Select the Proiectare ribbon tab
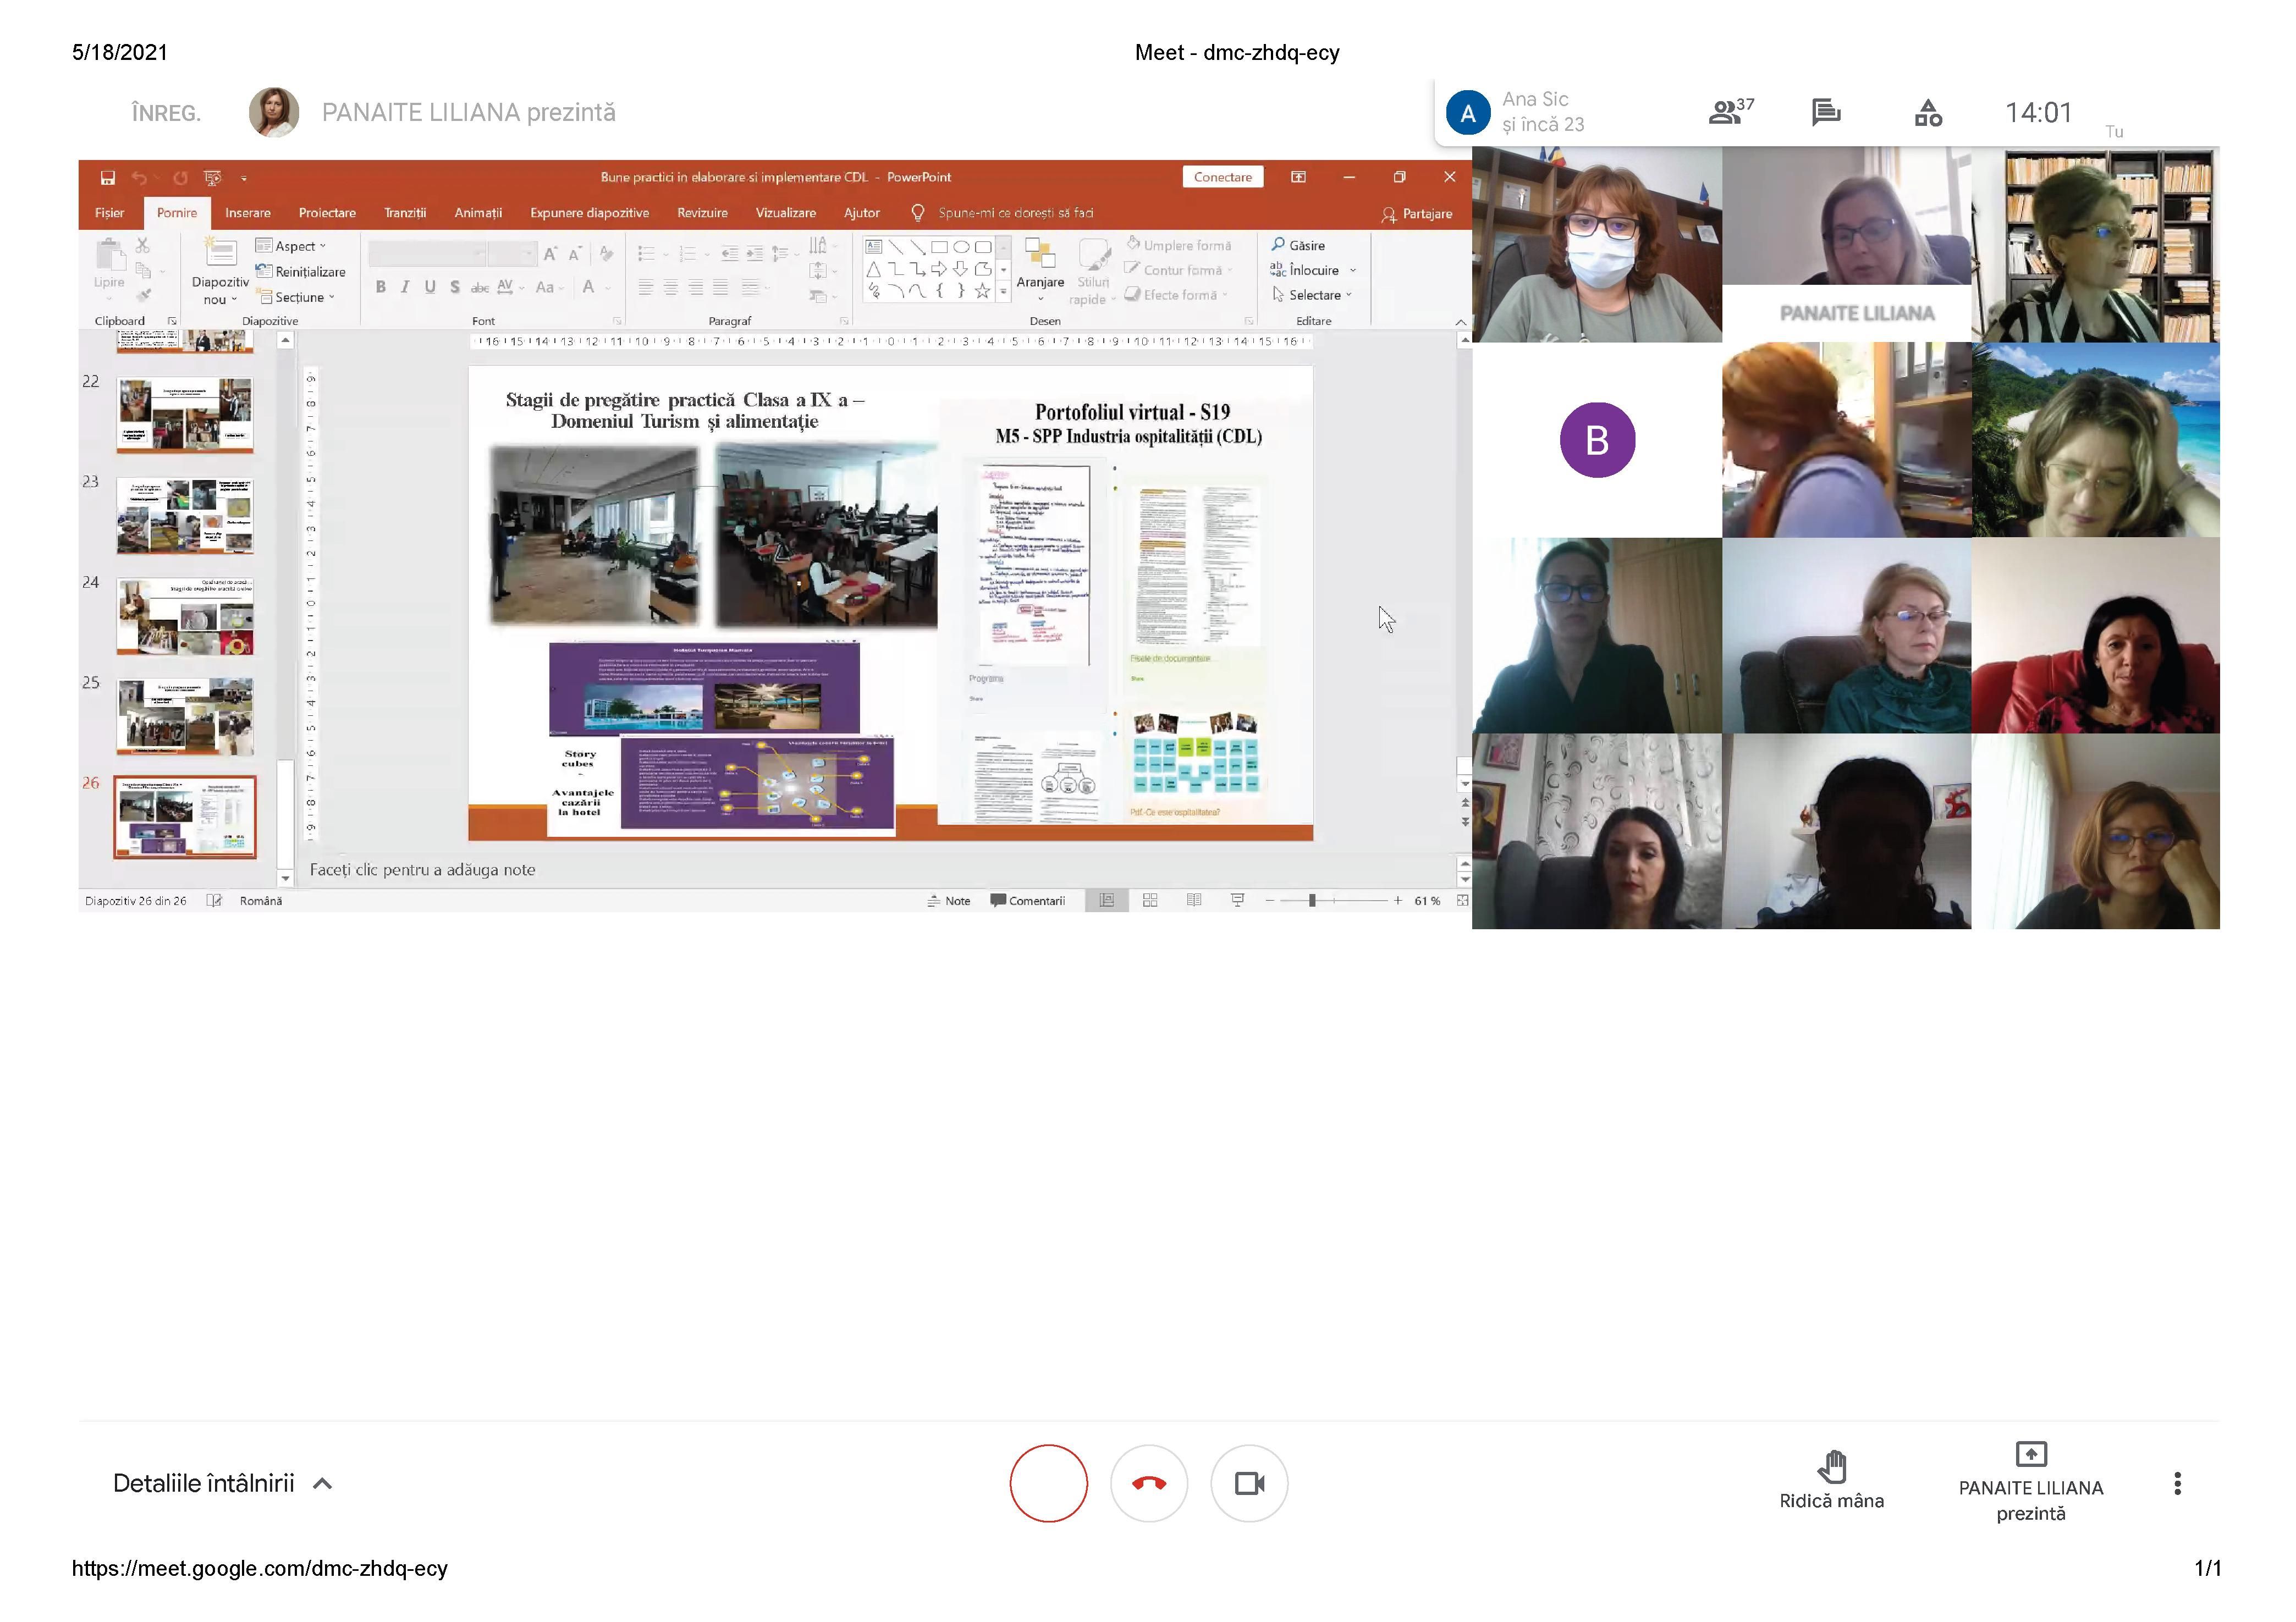This screenshot has width=2296, height=1622. click(x=327, y=213)
